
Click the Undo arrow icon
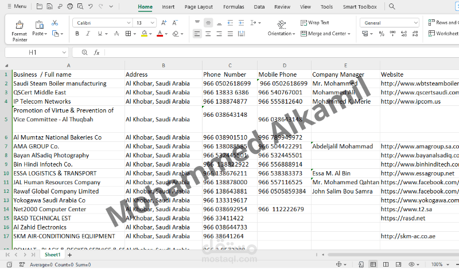coord(91,6)
